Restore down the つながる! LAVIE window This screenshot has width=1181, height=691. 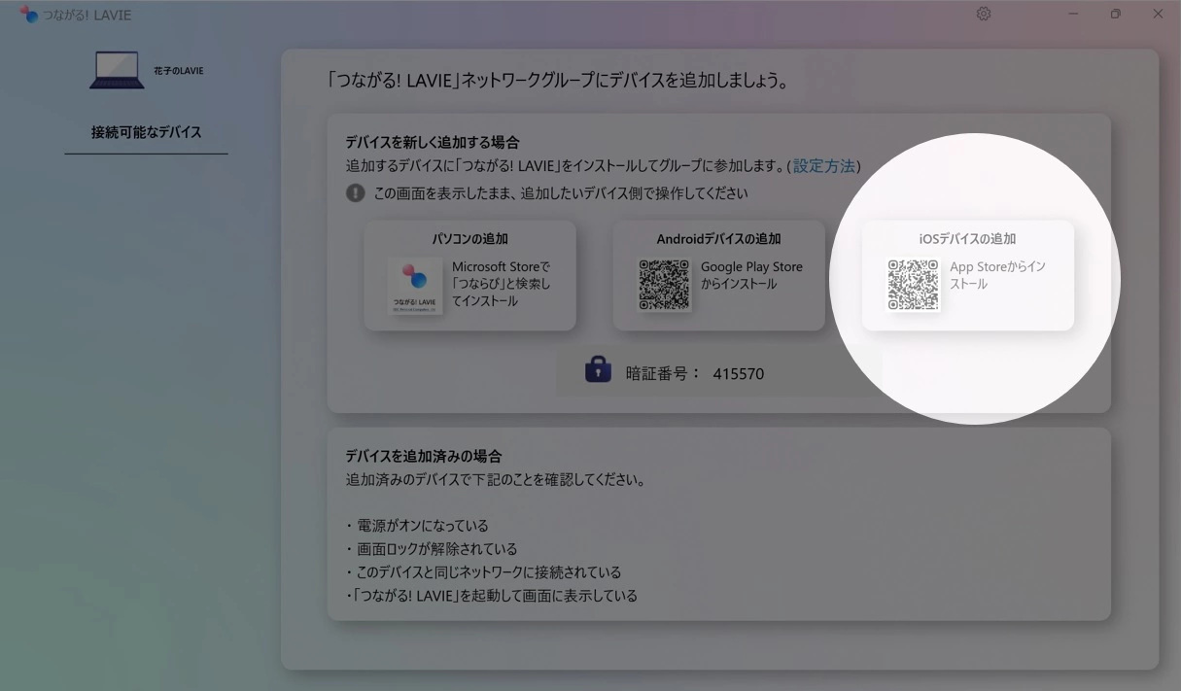click(1115, 15)
